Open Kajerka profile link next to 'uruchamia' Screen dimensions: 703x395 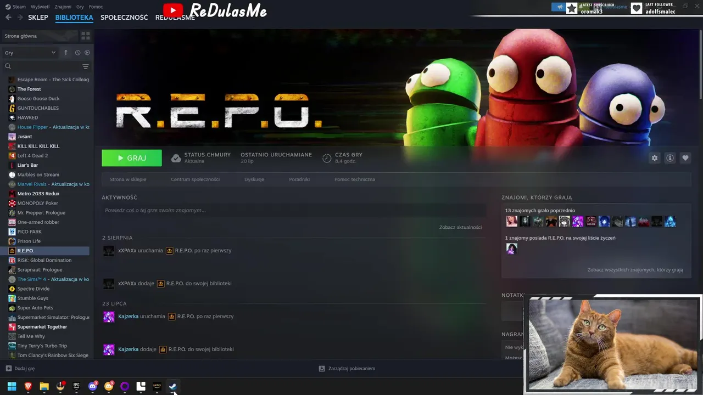pyautogui.click(x=128, y=317)
